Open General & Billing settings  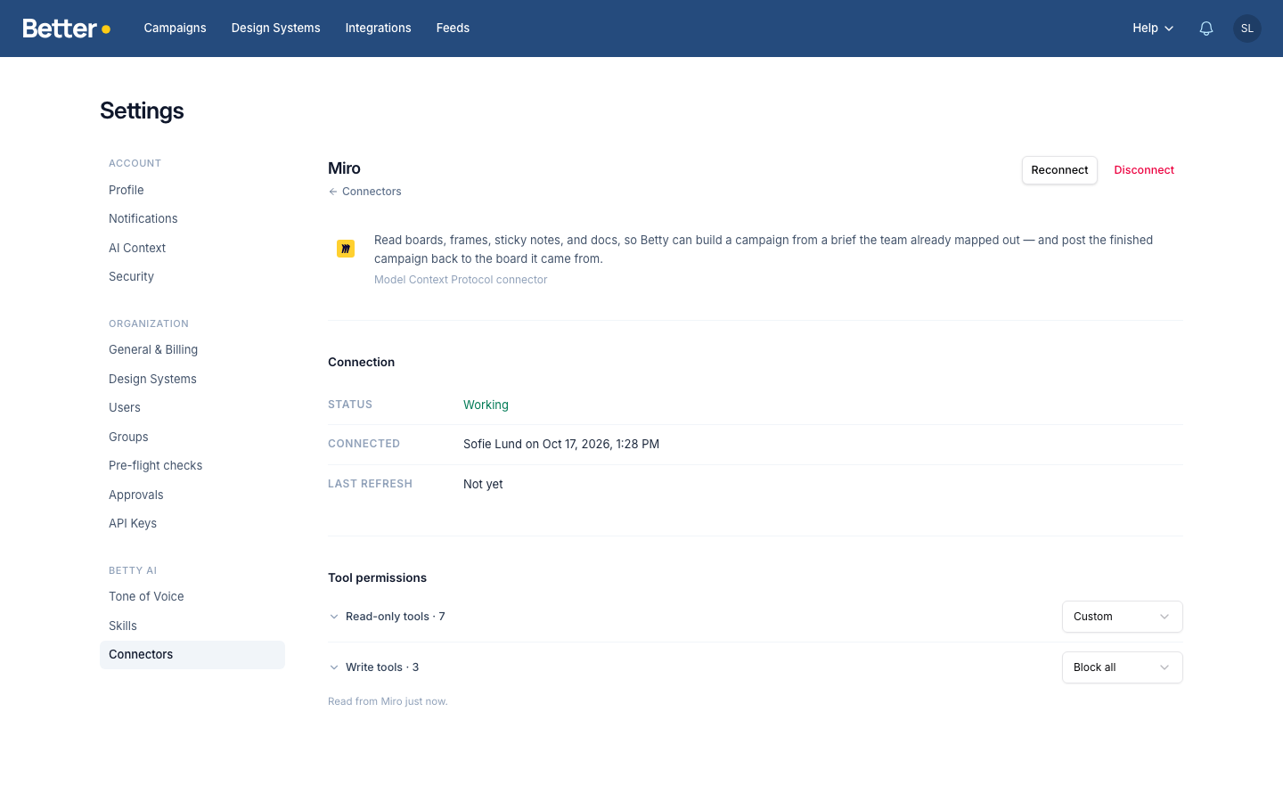click(192, 350)
